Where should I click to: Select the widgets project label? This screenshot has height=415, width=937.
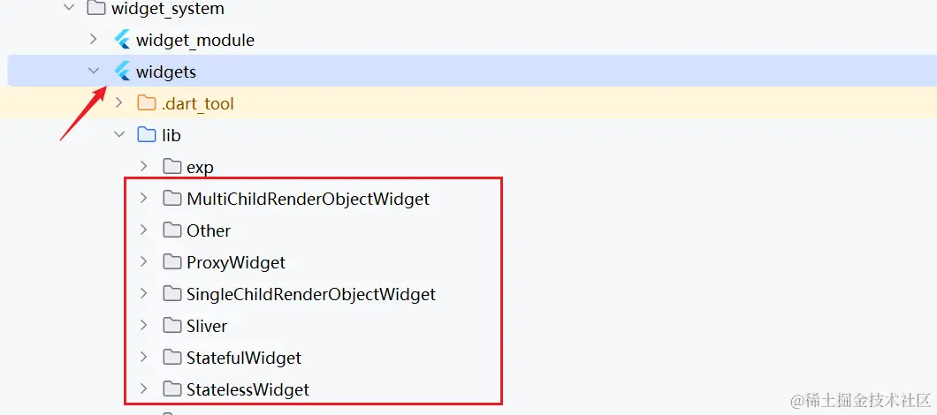[x=166, y=72]
